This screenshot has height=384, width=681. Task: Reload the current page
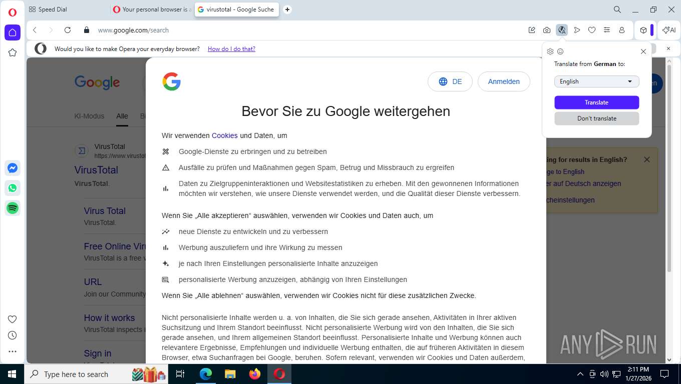coord(68,30)
